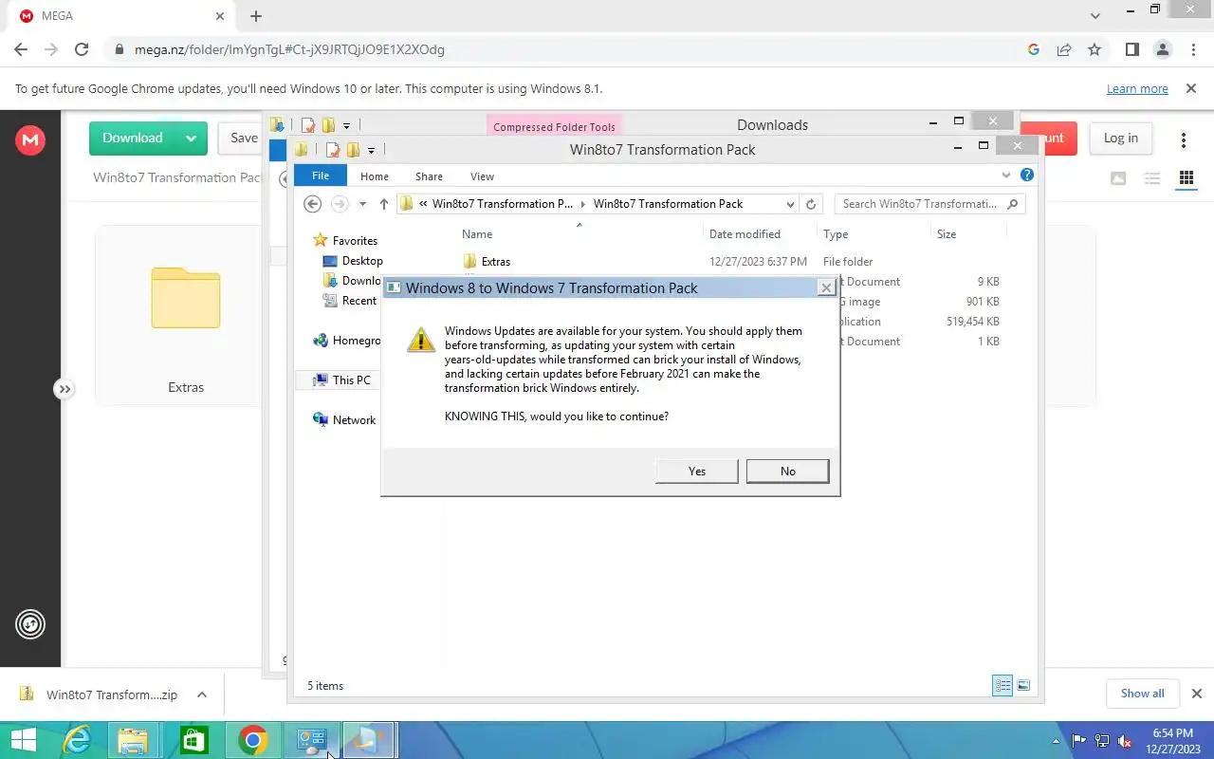Open download options for Win8to7 zip
1214x759 pixels.
point(202,694)
